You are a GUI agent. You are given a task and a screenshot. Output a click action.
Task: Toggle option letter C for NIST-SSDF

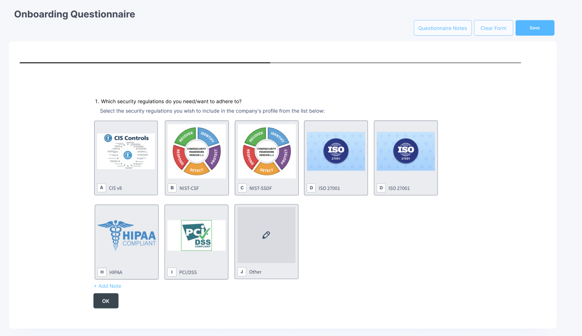click(242, 188)
